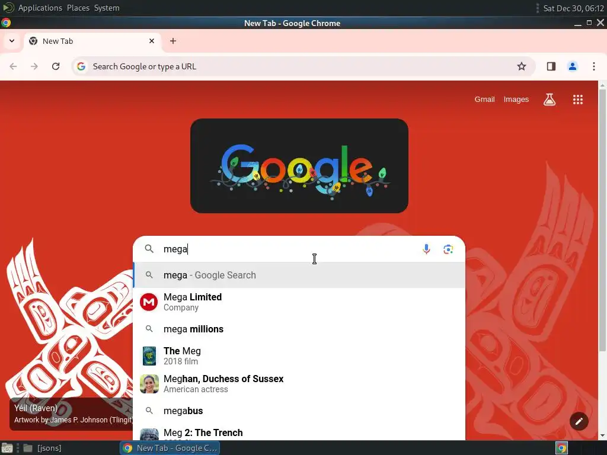Click the Chrome icon in window title bar
The image size is (607, 455).
pyautogui.click(x=6, y=23)
